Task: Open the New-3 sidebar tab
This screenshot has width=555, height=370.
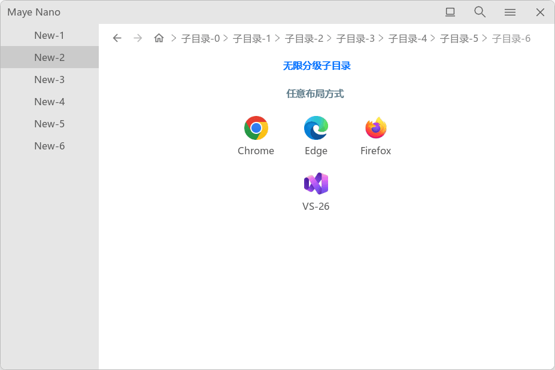Action: click(50, 79)
